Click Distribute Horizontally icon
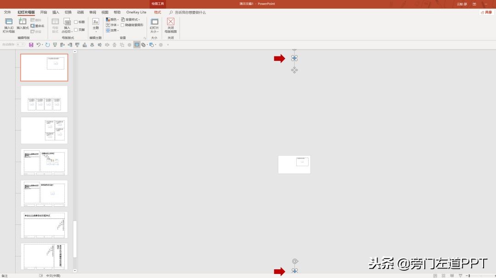This screenshot has width=496, height=278. tap(107, 45)
